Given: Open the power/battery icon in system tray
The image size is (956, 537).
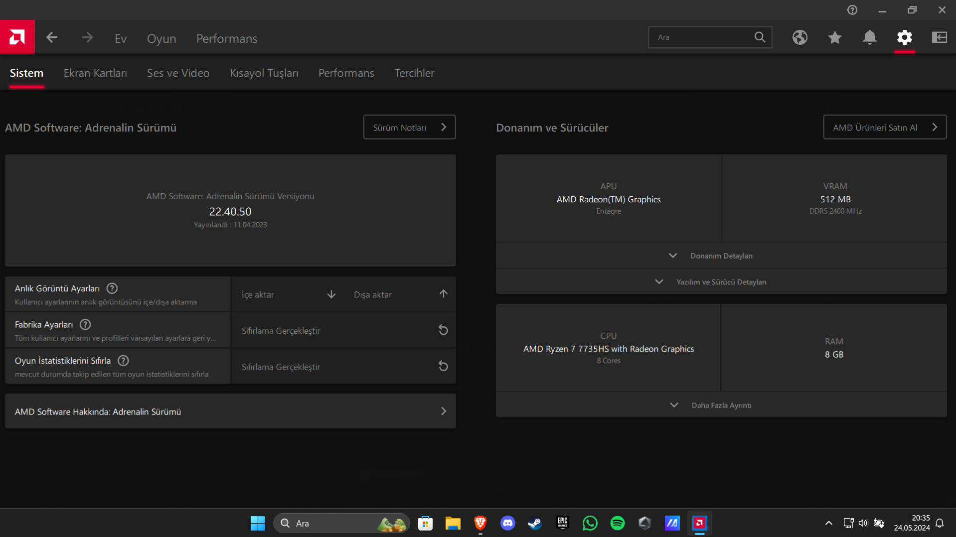Looking at the screenshot, I should [879, 523].
